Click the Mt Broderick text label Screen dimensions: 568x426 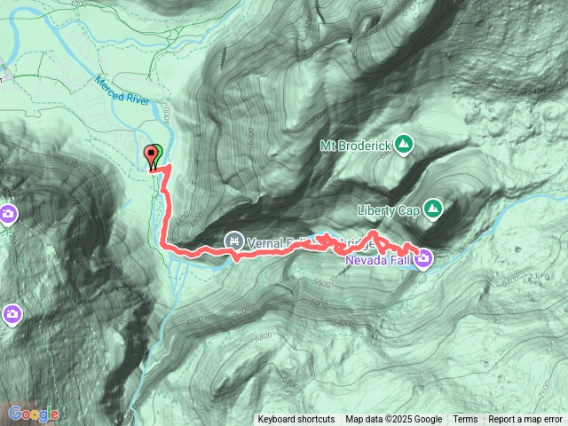tap(356, 146)
